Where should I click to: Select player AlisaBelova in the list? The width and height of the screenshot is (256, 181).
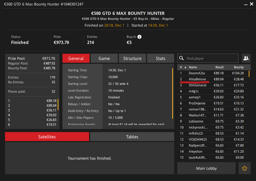212,79
